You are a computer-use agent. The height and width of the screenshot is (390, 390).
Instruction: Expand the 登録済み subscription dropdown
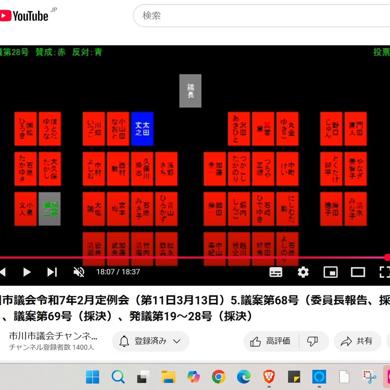tap(150, 341)
